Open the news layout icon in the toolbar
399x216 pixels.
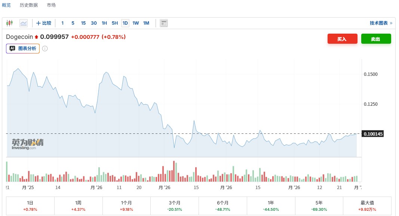click(x=164, y=23)
